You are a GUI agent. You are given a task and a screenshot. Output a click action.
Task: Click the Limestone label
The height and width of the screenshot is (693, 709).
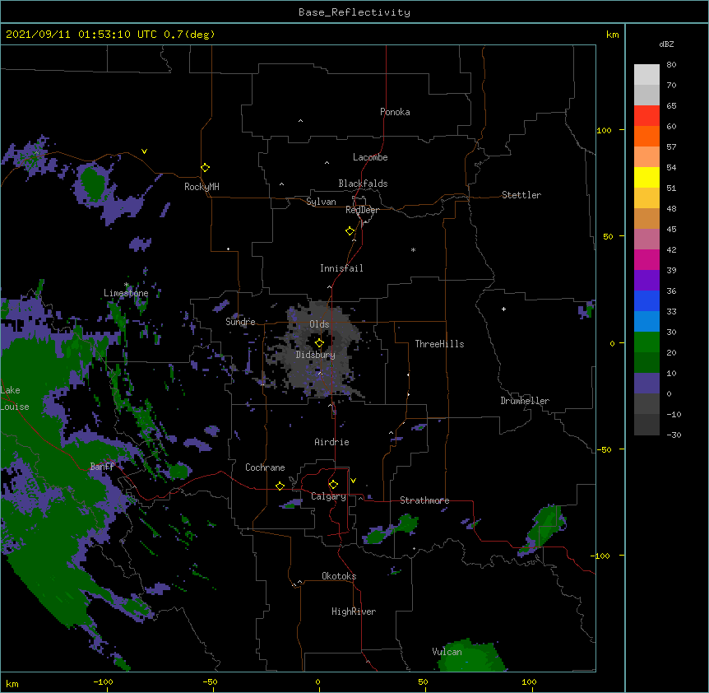coord(126,293)
